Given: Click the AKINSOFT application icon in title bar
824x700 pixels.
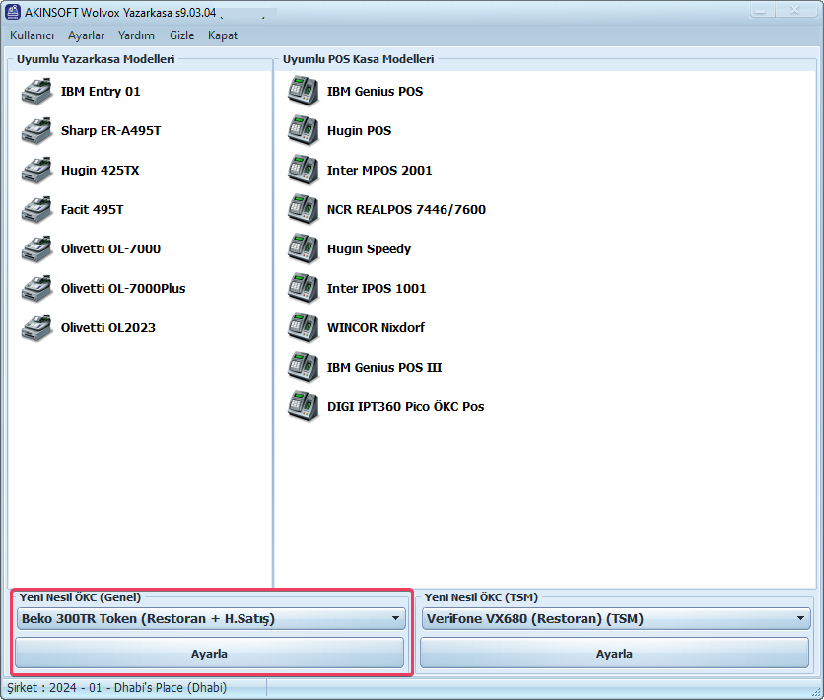Looking at the screenshot, I should tap(14, 12).
